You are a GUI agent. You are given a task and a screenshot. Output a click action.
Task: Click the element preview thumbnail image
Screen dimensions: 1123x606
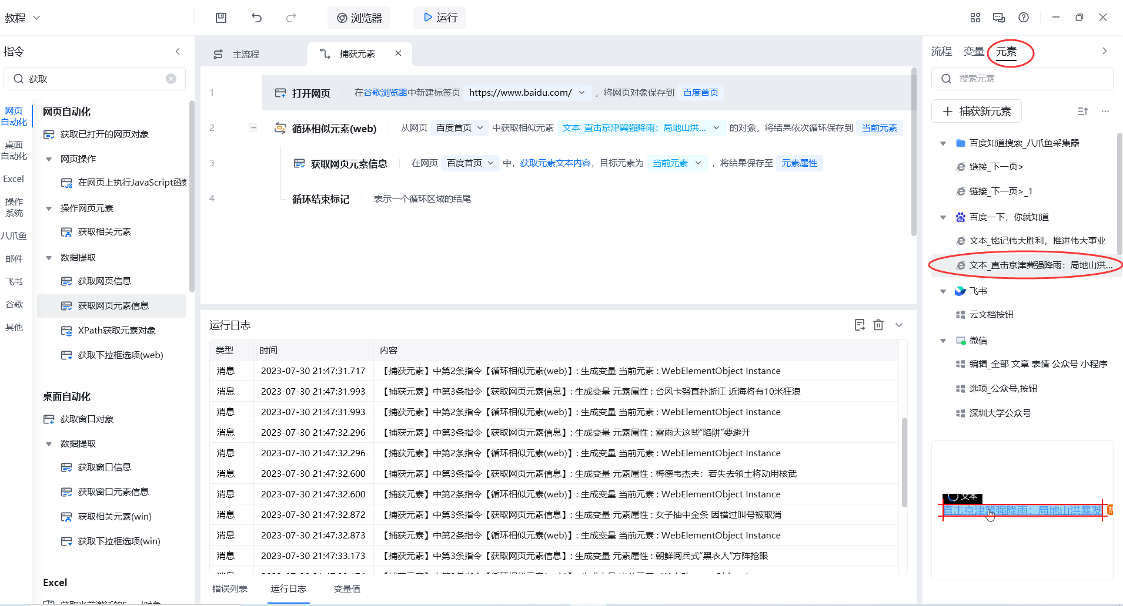coord(1022,510)
